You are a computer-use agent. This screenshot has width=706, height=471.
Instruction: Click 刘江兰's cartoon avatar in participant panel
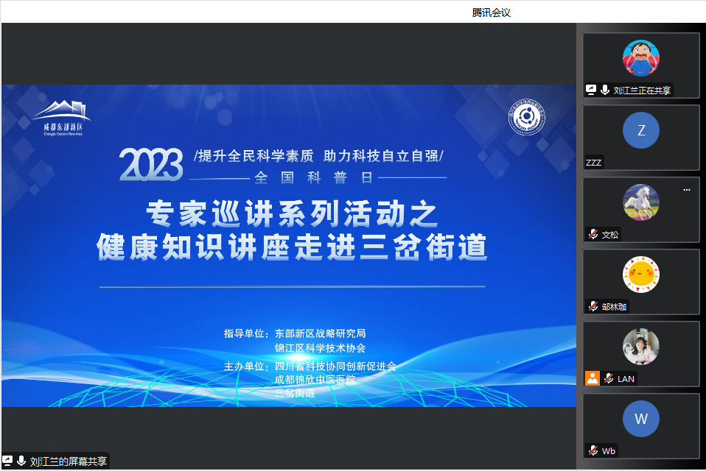click(640, 58)
